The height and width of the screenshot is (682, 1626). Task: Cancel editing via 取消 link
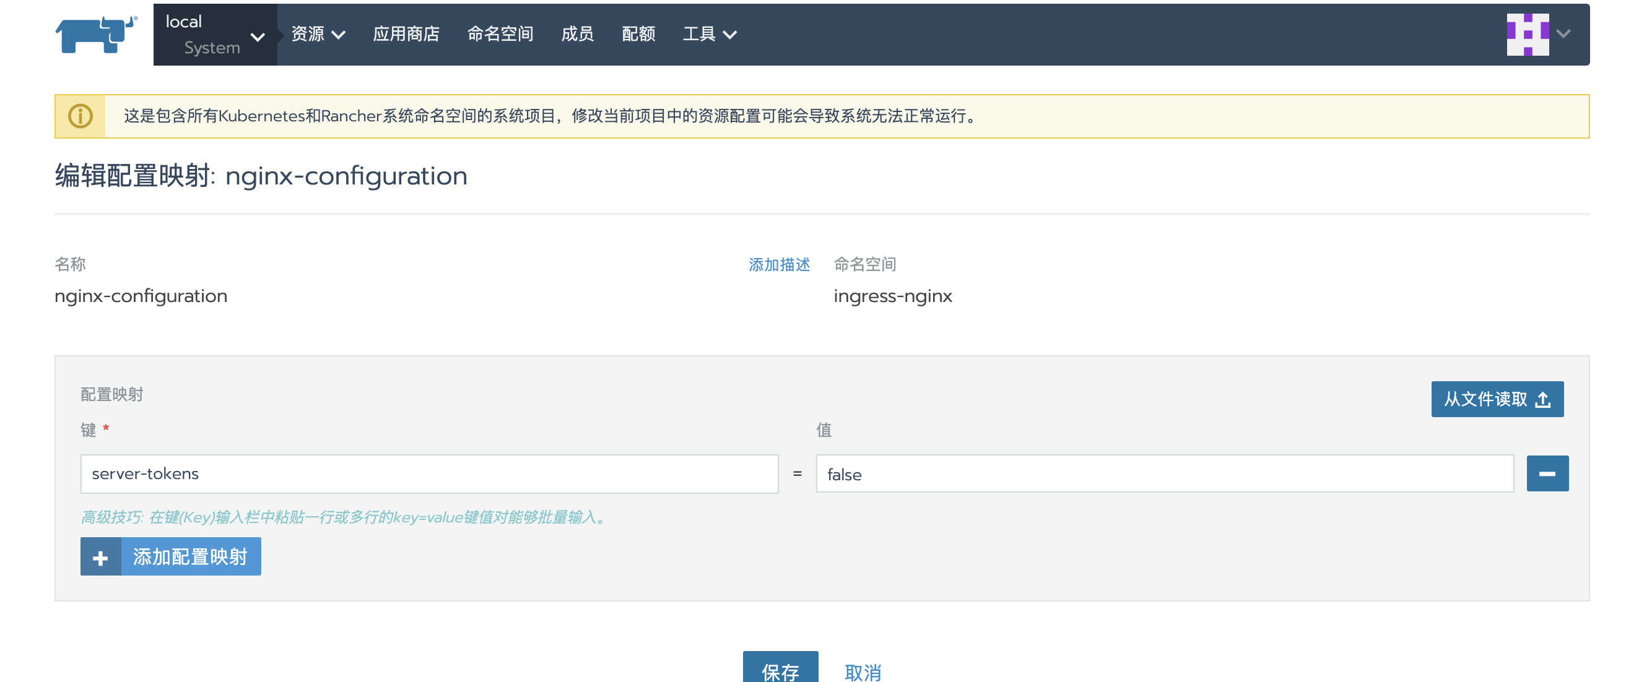click(x=863, y=672)
